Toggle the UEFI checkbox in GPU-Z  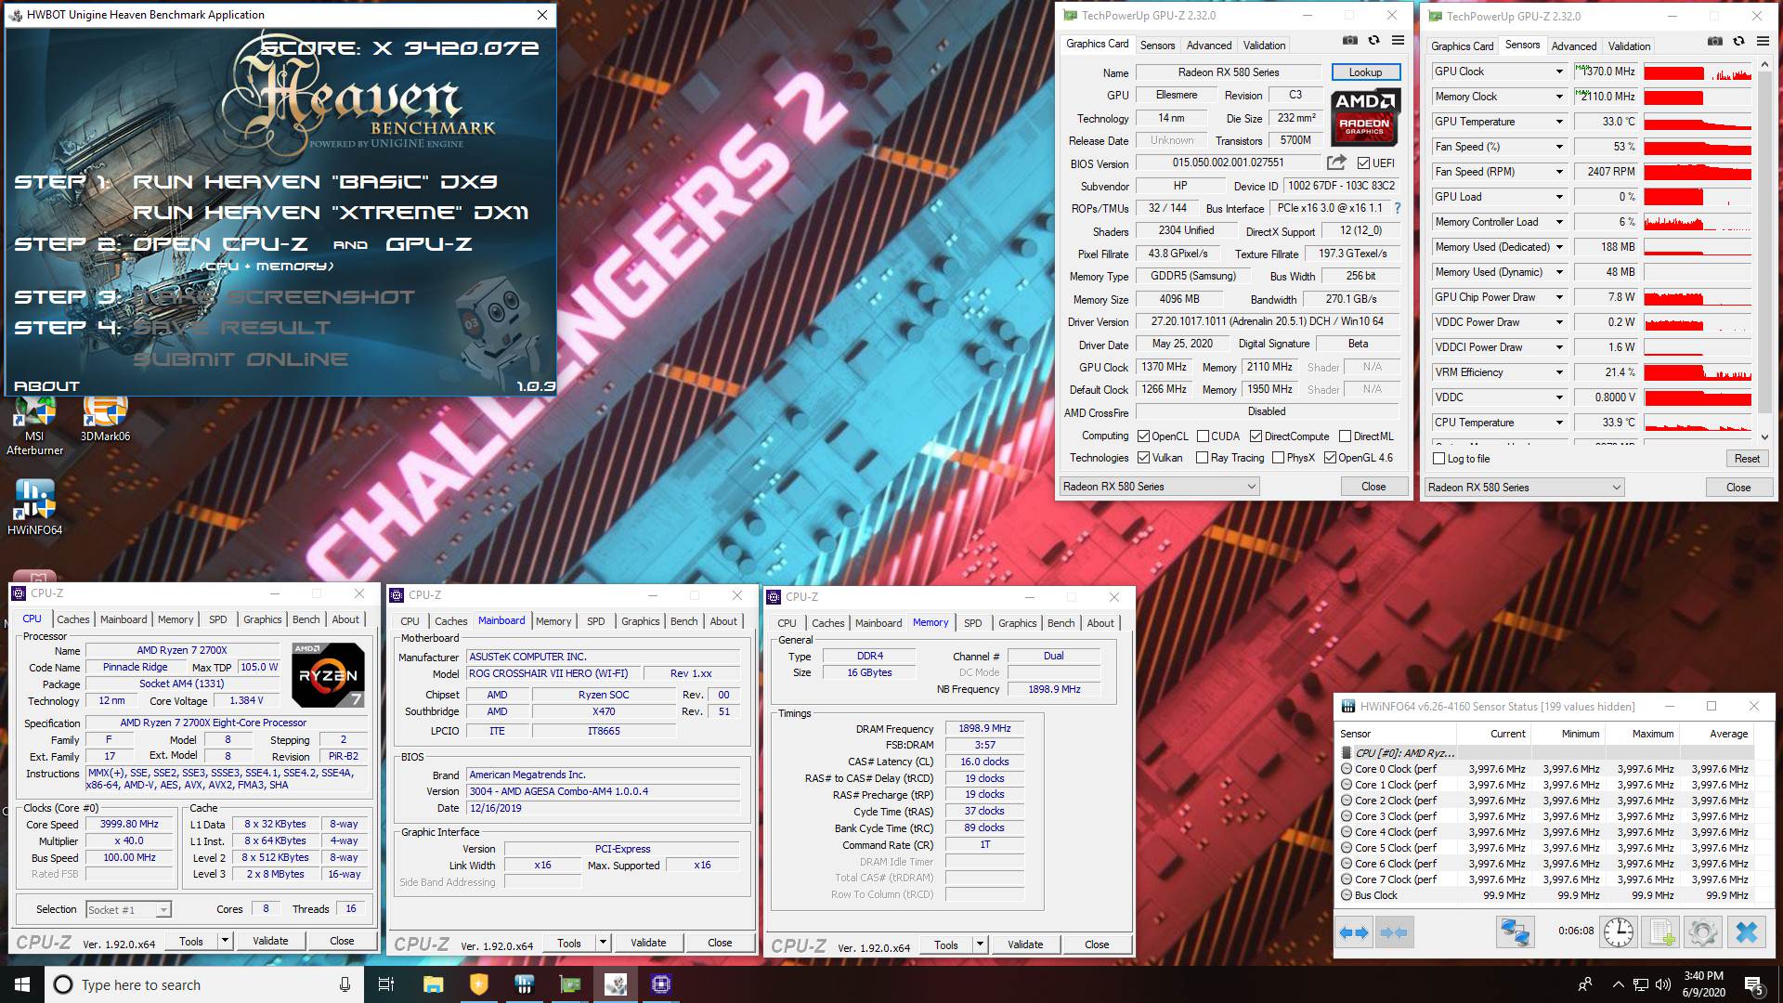coord(1363,163)
